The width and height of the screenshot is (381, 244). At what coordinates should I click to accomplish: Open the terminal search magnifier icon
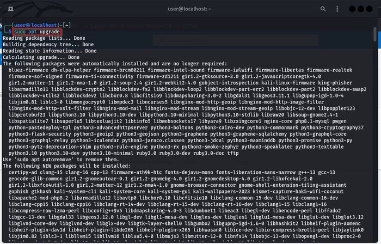pyautogui.click(x=323, y=9)
